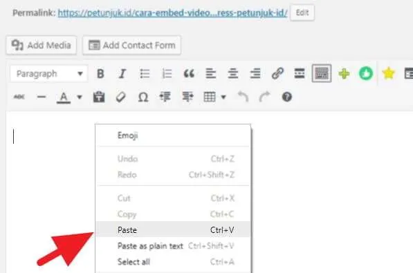
Task: Undo the last edit in toolbar
Action: 243,97
